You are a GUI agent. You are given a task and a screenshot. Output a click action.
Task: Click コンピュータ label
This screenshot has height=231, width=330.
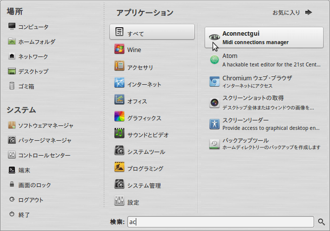coord(34,27)
